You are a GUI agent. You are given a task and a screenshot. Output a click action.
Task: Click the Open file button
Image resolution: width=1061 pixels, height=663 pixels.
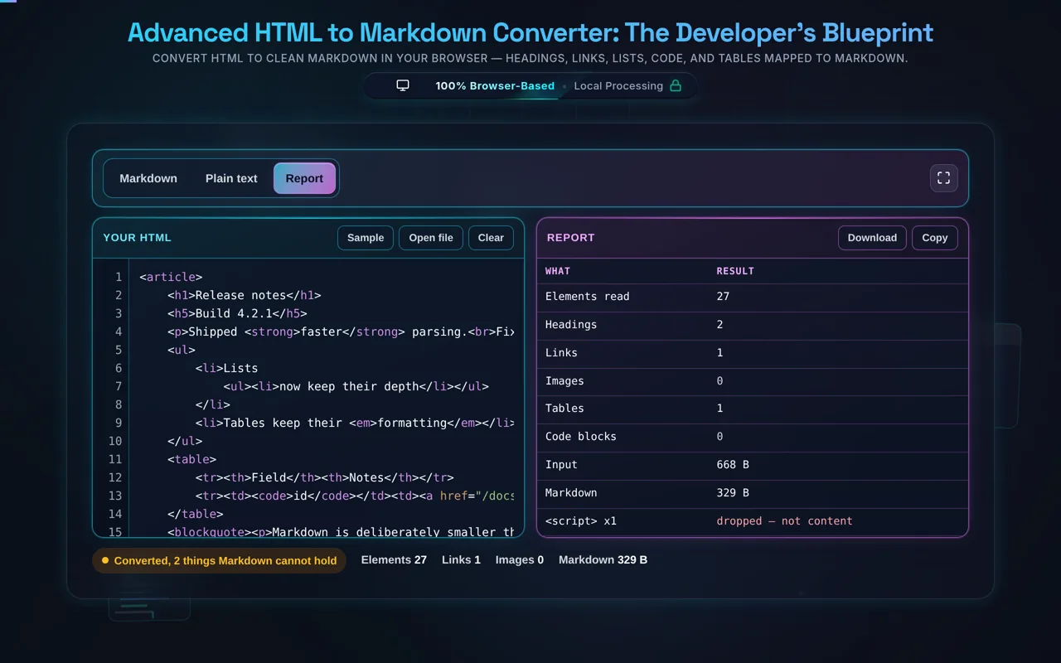pyautogui.click(x=431, y=238)
